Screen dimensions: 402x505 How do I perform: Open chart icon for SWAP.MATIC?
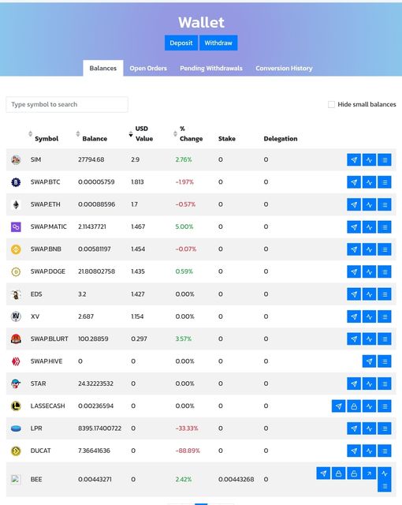pyautogui.click(x=369, y=227)
